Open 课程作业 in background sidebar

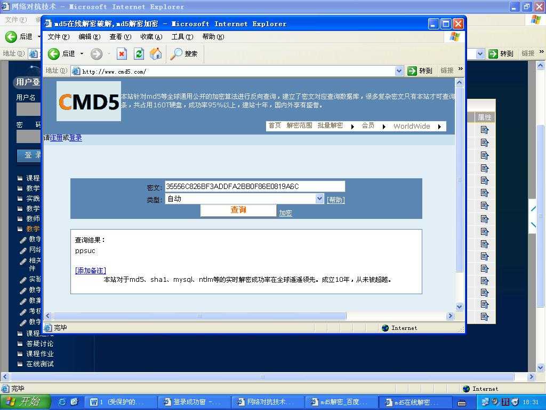39,353
